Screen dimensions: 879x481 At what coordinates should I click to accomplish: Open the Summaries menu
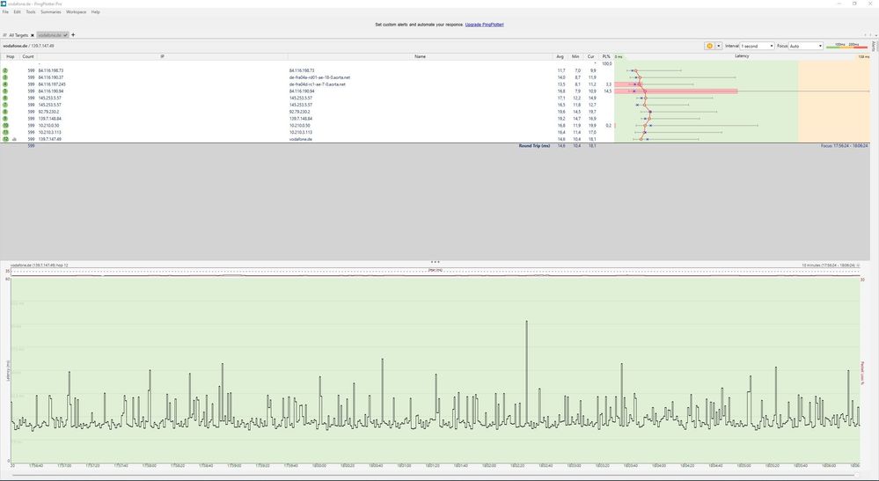(x=51, y=12)
